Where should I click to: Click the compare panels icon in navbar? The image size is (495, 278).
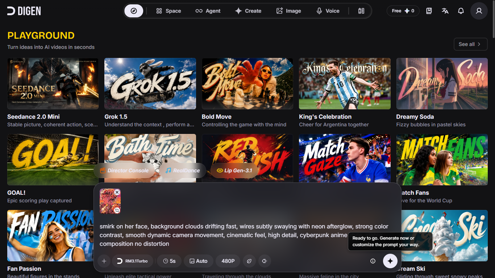pyautogui.click(x=361, y=11)
